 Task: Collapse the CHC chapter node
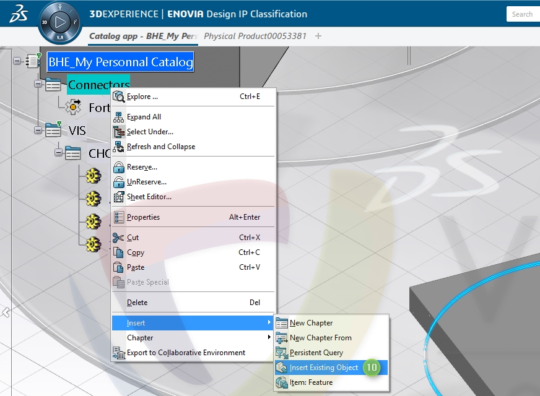(x=59, y=152)
